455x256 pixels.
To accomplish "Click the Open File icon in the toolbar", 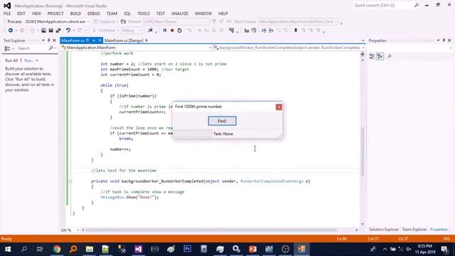I will pos(43,30).
